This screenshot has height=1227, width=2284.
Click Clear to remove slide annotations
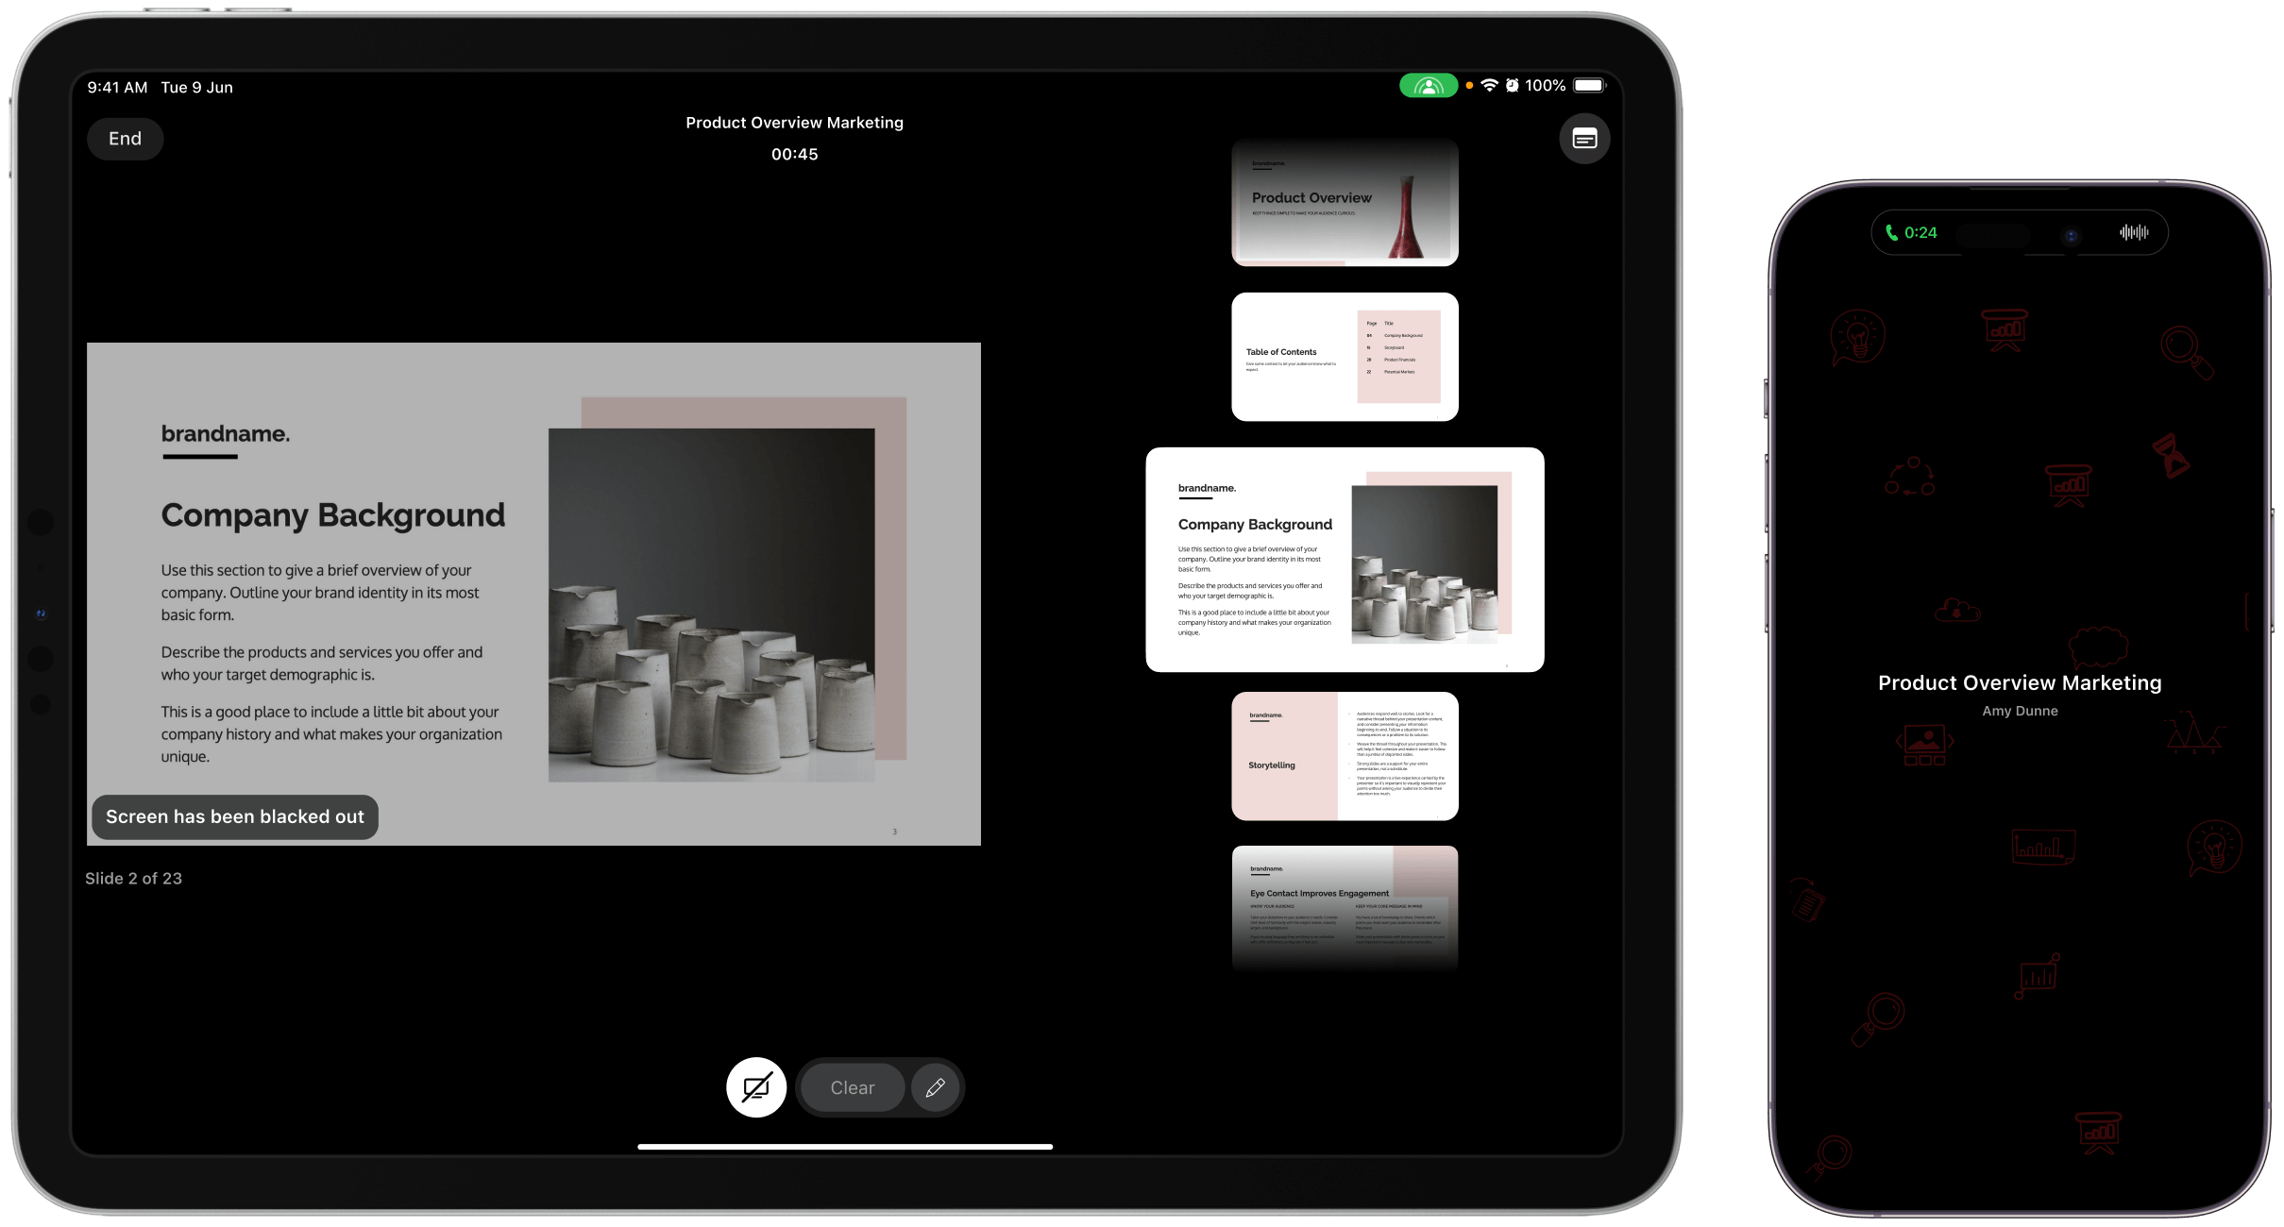(853, 1088)
